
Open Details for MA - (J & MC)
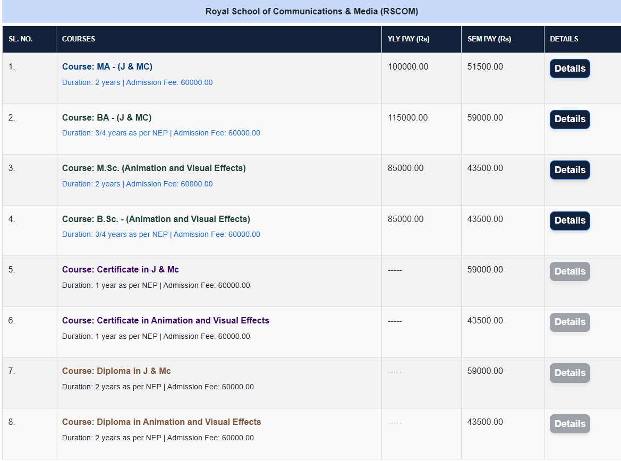point(569,69)
